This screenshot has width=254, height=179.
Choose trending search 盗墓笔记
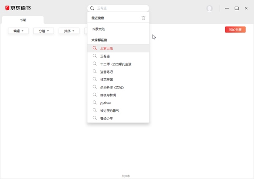[118, 72]
